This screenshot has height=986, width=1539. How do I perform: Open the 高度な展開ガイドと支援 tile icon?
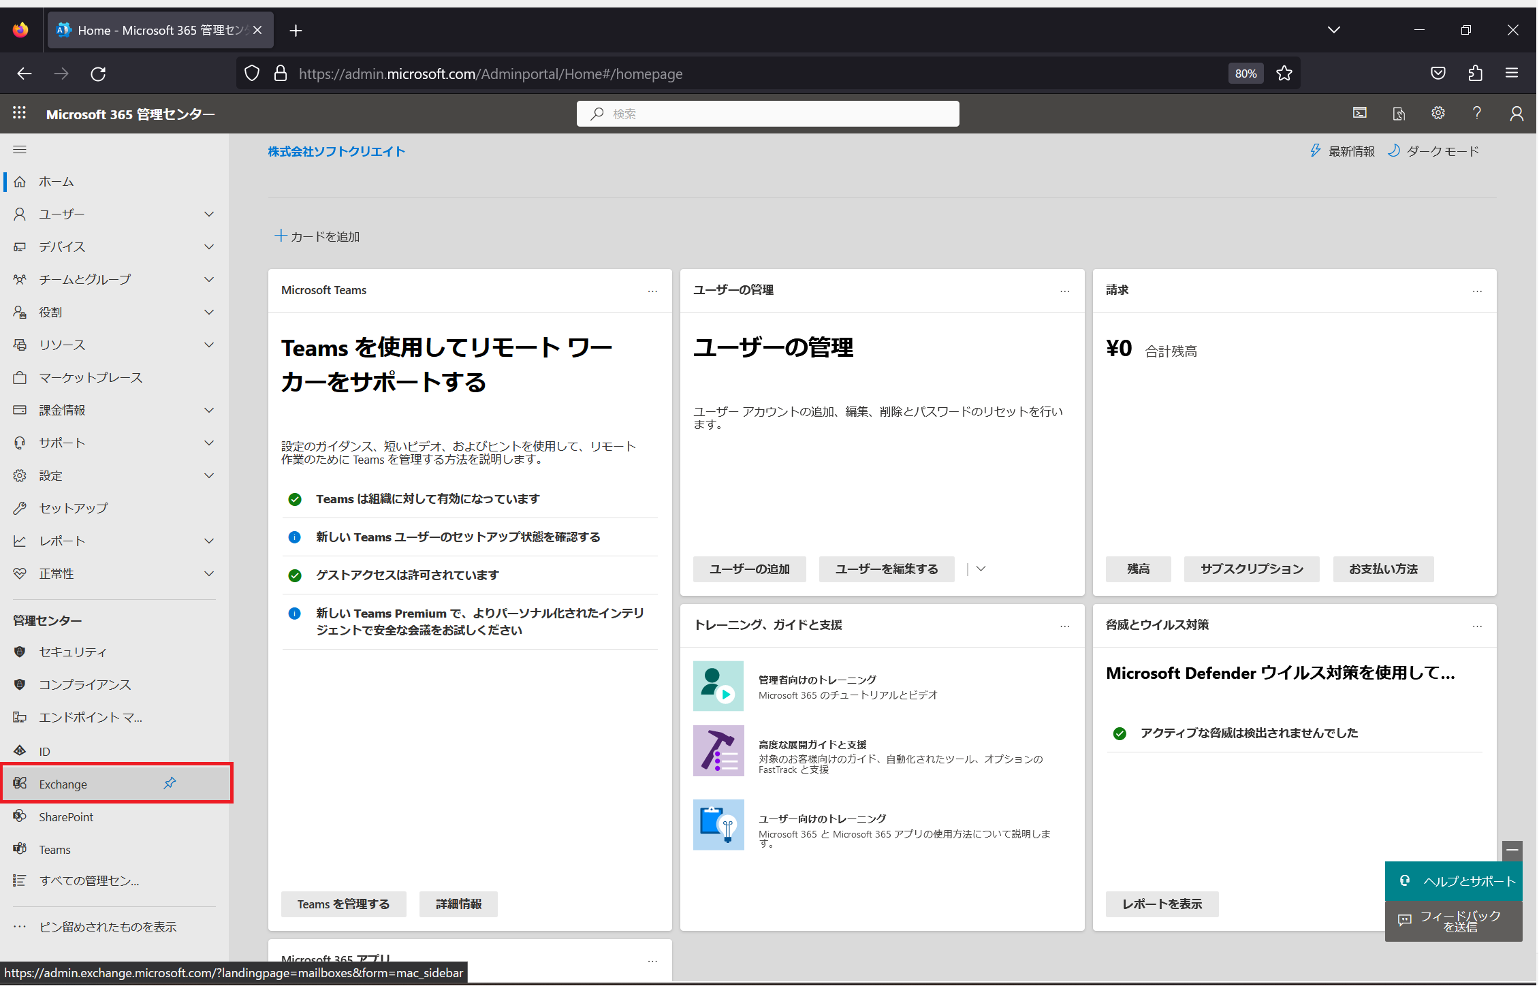coord(718,751)
